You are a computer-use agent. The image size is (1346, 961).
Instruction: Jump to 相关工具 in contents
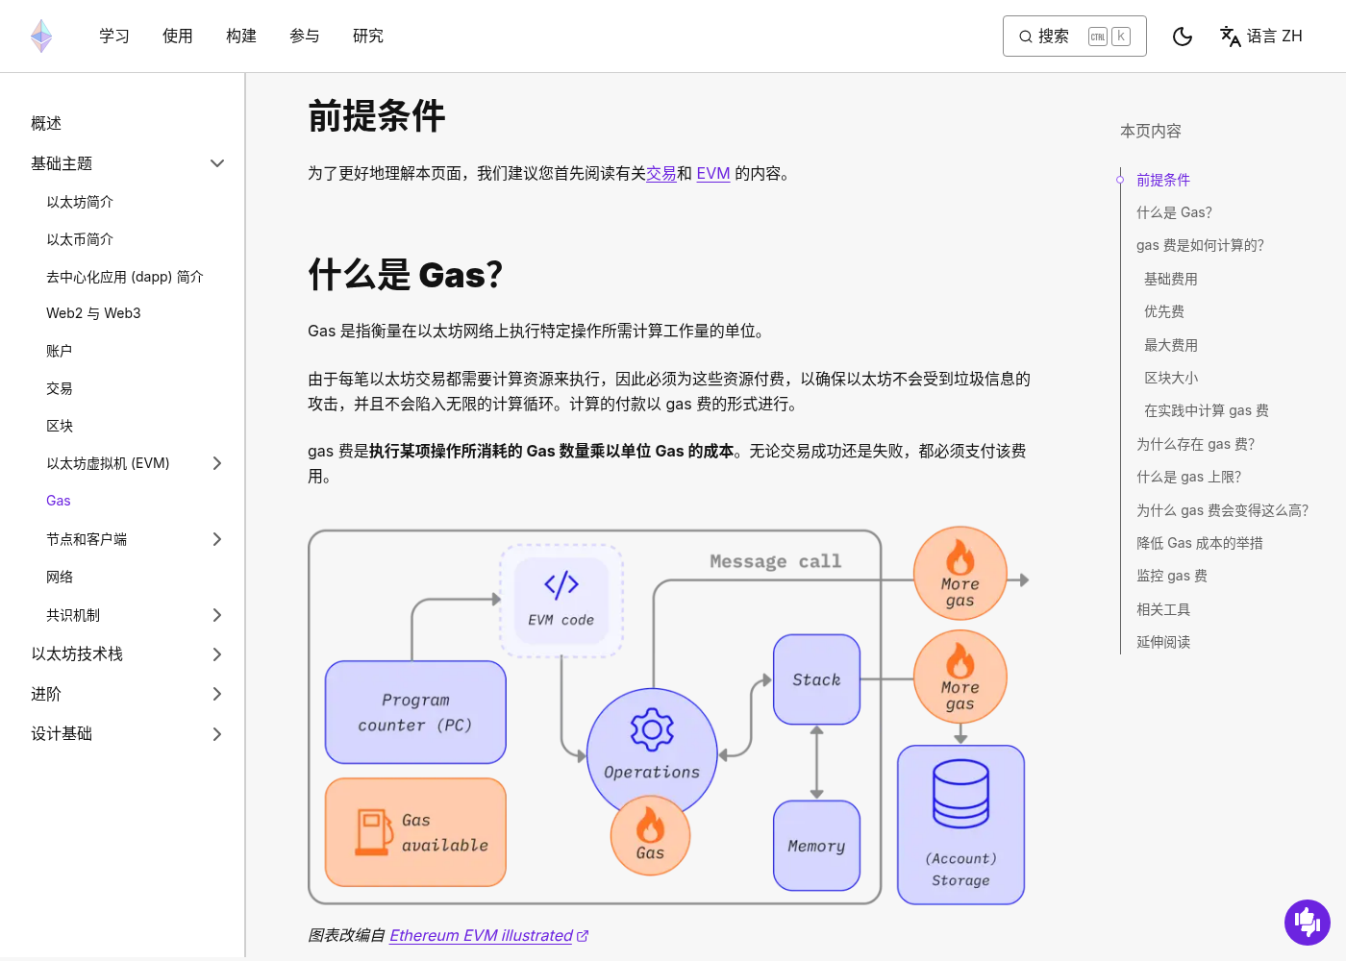coord(1163,609)
